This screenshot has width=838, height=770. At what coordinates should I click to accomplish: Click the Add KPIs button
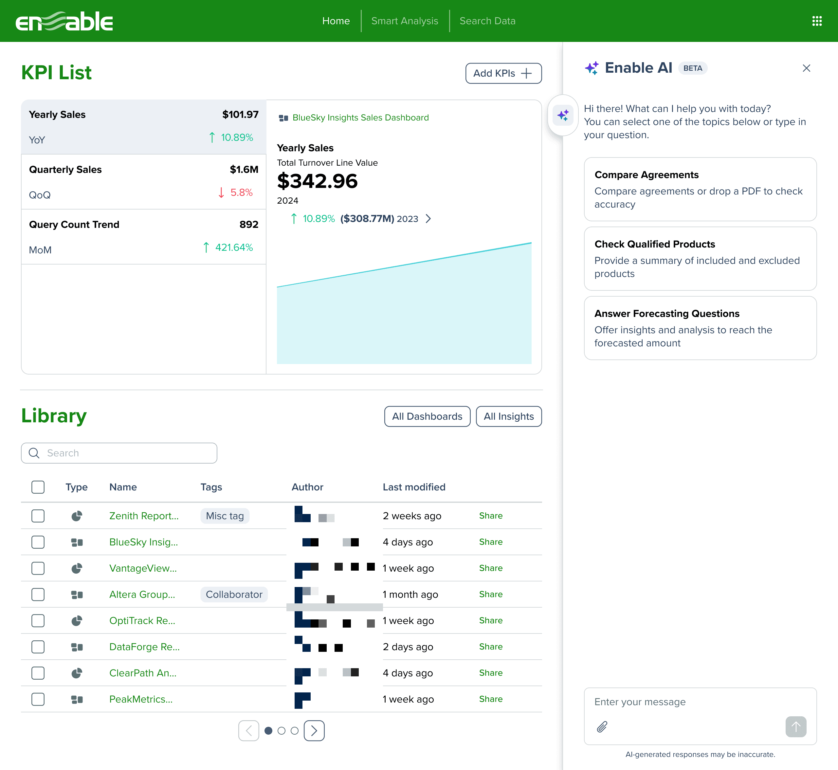(503, 73)
